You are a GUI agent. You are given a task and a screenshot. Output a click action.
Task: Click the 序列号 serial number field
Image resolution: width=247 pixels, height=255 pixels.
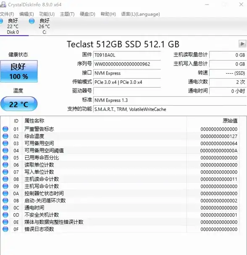tap(127, 64)
